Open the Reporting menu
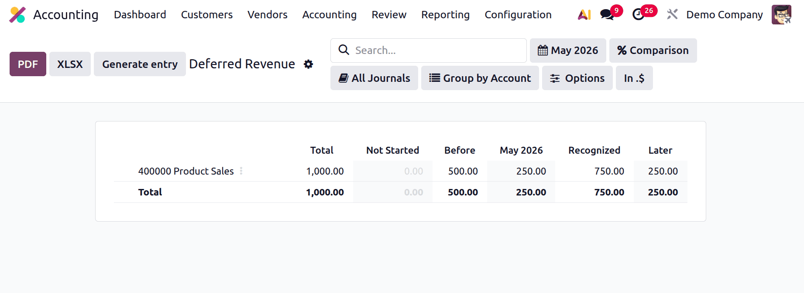Viewport: 804px width, 293px height. click(x=445, y=15)
